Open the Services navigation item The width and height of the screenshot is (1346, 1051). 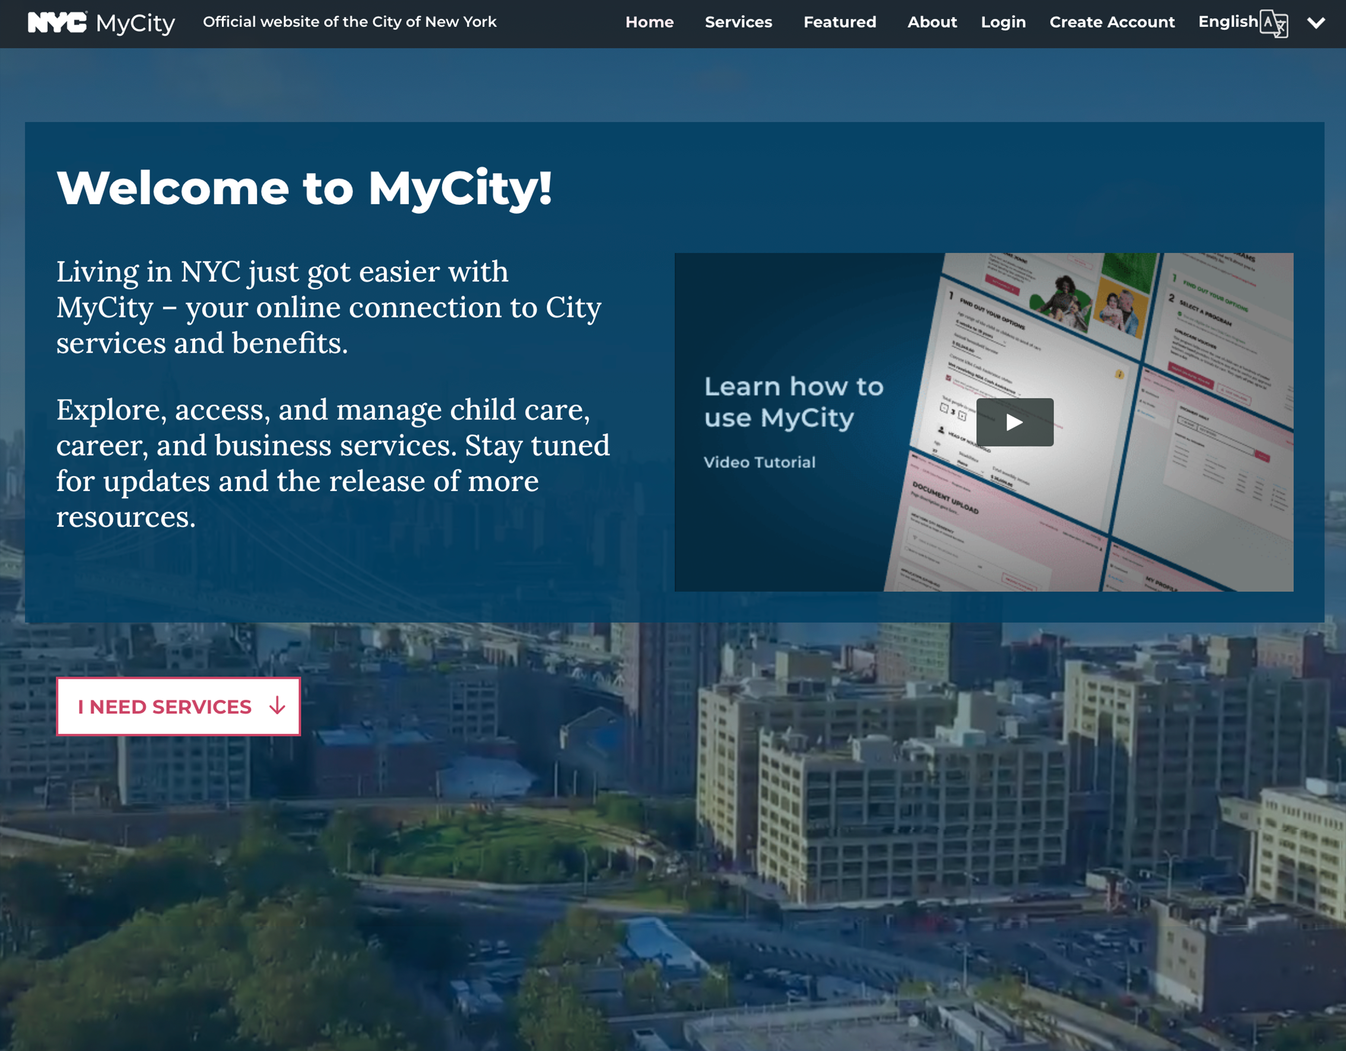(738, 22)
